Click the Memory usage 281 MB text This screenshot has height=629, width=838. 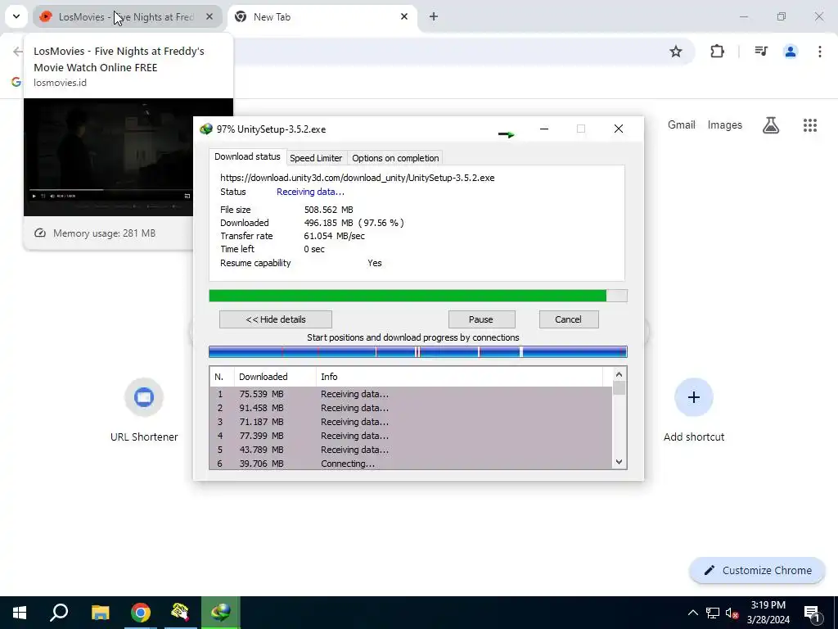click(x=104, y=233)
